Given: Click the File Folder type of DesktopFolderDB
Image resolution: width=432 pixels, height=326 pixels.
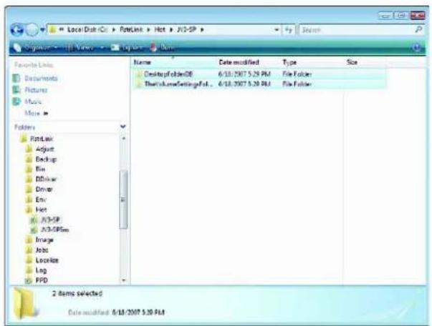Looking at the screenshot, I should (297, 74).
